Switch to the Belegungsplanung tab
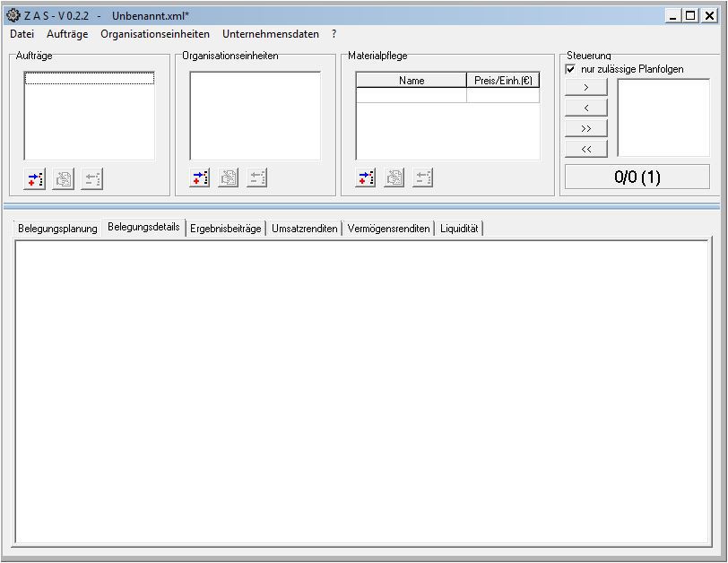 click(57, 229)
